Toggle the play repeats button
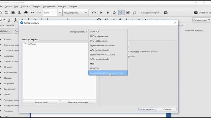Viewport: 211px width, 118px height. click(x=121, y=12)
